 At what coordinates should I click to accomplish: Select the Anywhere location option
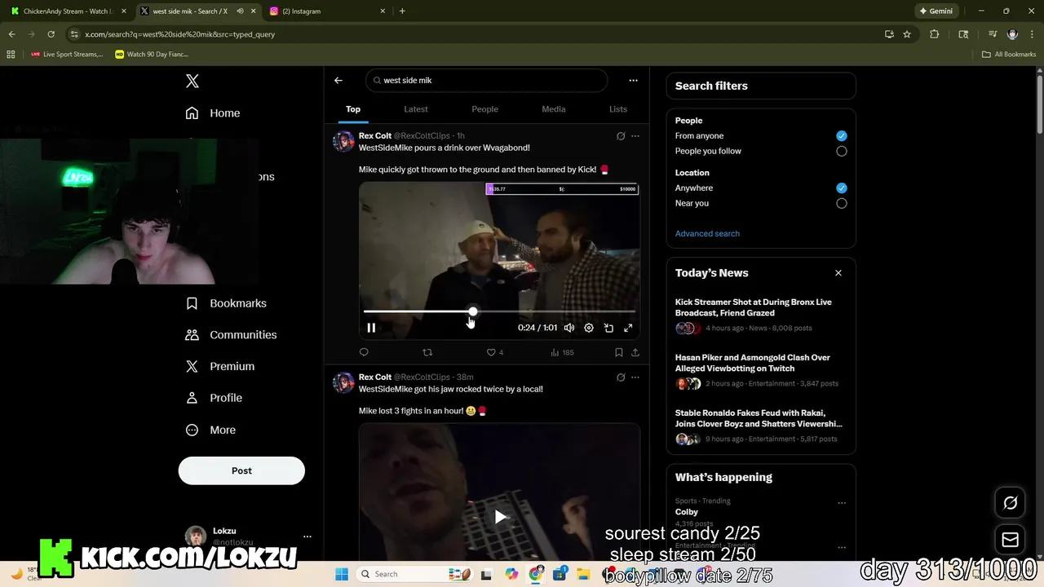pos(842,188)
